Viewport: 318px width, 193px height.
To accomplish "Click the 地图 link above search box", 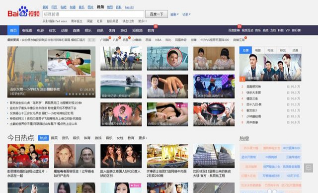I will pyautogui.click(x=110, y=7).
